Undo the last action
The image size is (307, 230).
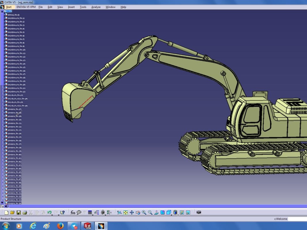click(x=49, y=212)
